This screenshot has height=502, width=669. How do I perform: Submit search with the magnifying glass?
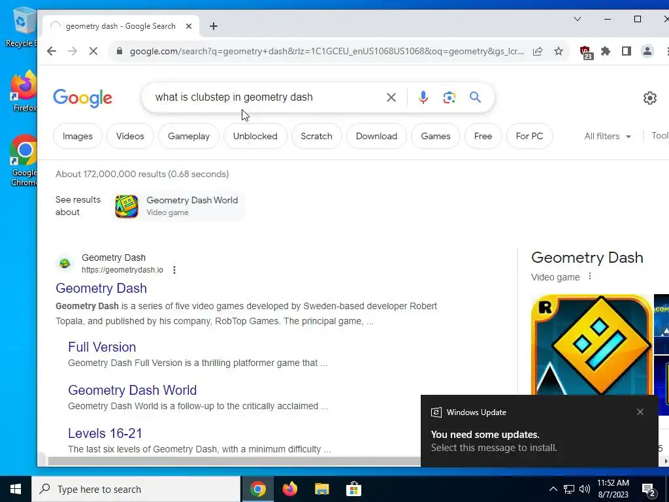[x=476, y=97]
